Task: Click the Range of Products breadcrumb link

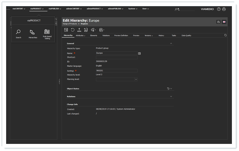Action: click(69, 24)
